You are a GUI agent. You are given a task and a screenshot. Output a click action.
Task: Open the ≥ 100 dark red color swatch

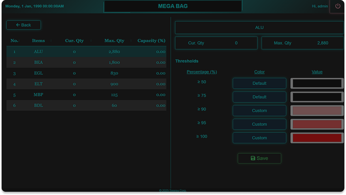(317, 138)
